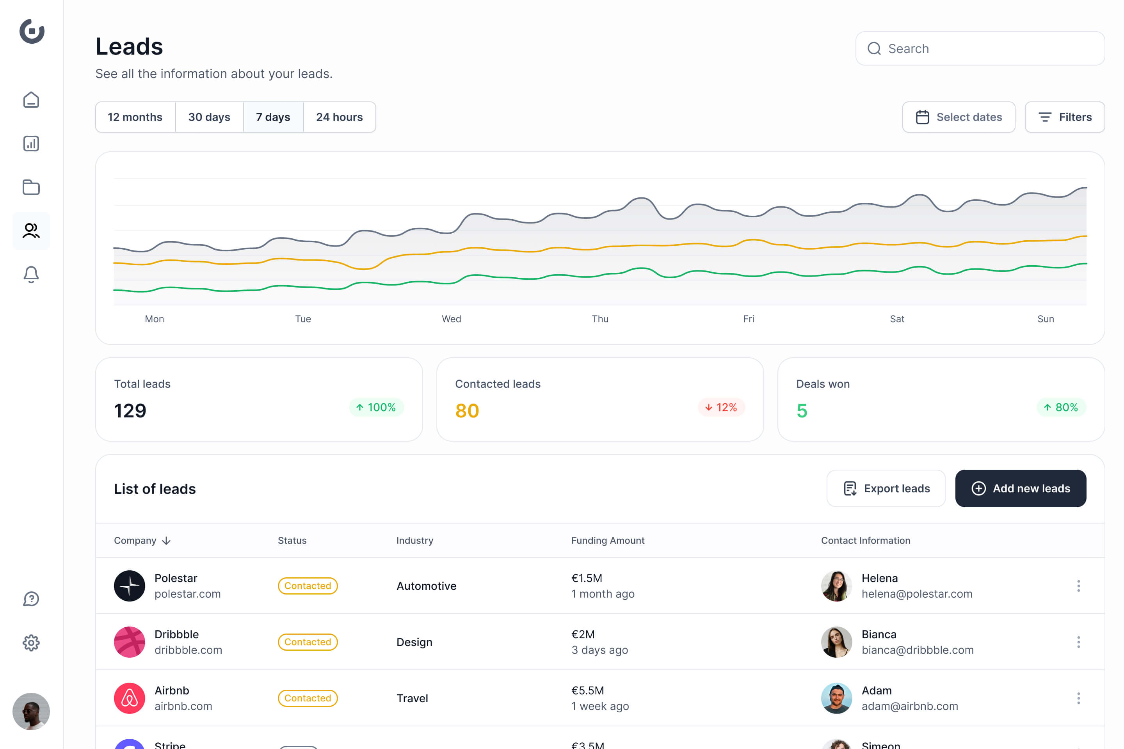This screenshot has width=1124, height=749.
Task: Click the Export leads button
Action: tap(886, 488)
